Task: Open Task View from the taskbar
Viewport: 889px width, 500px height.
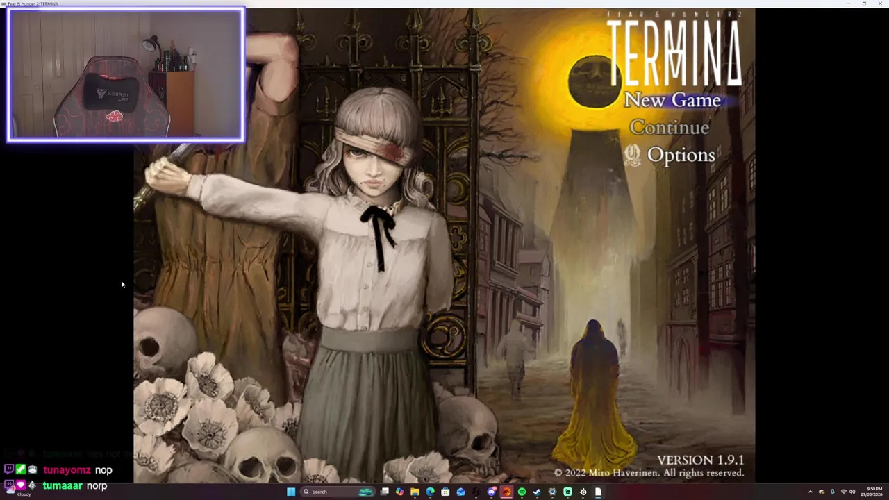Action: [384, 492]
